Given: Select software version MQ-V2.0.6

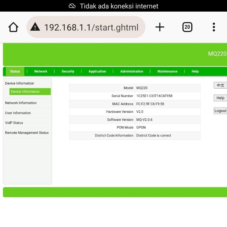Looking at the screenshot, I should [x=144, y=119].
